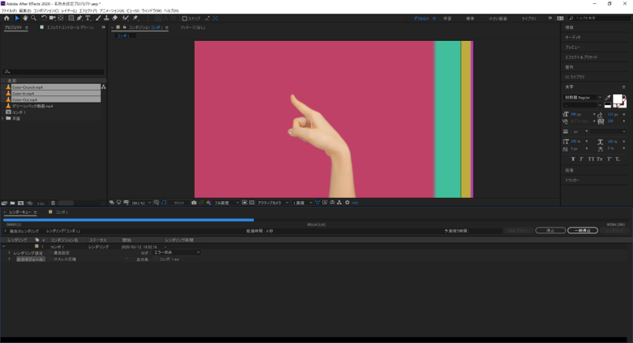Select the Pen tool in toolbar
The width and height of the screenshot is (633, 343).
point(79,18)
